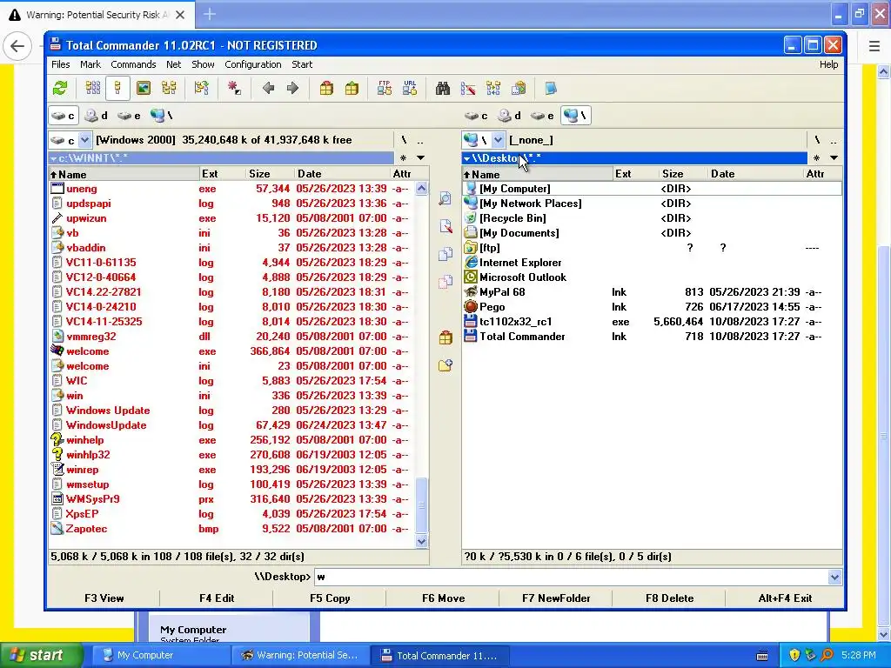Select [Recycle Bin] in right panel
Image resolution: width=891 pixels, height=668 pixels.
(x=651, y=218)
